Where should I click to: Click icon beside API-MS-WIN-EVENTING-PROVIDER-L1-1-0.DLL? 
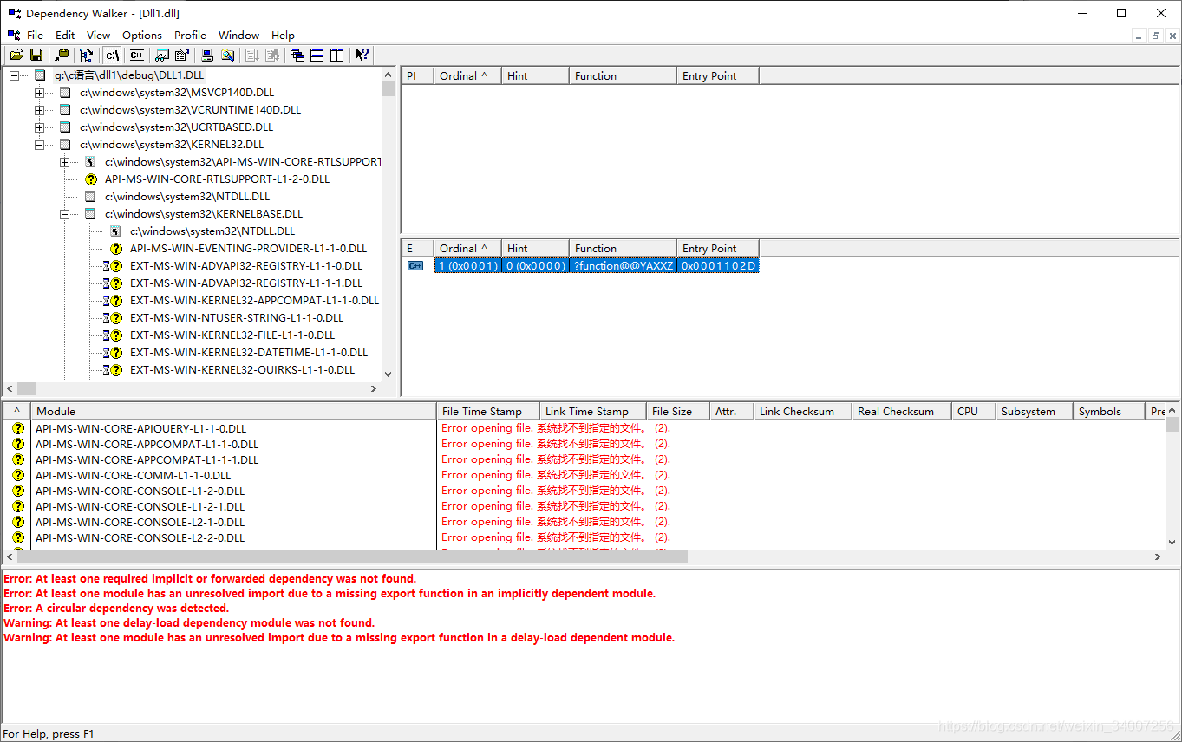(116, 249)
